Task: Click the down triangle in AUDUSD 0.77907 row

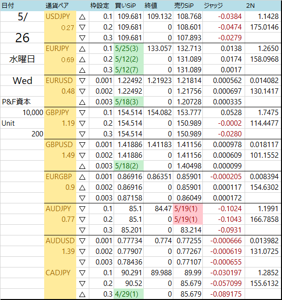Action: [82, 252]
